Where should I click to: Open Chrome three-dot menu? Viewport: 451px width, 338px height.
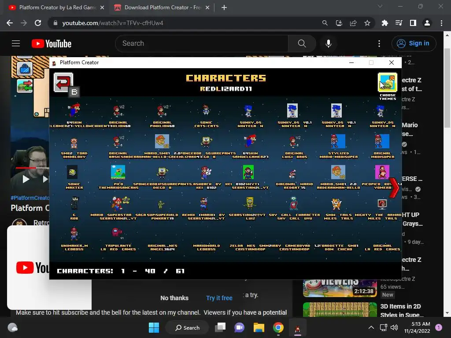pos(441,23)
